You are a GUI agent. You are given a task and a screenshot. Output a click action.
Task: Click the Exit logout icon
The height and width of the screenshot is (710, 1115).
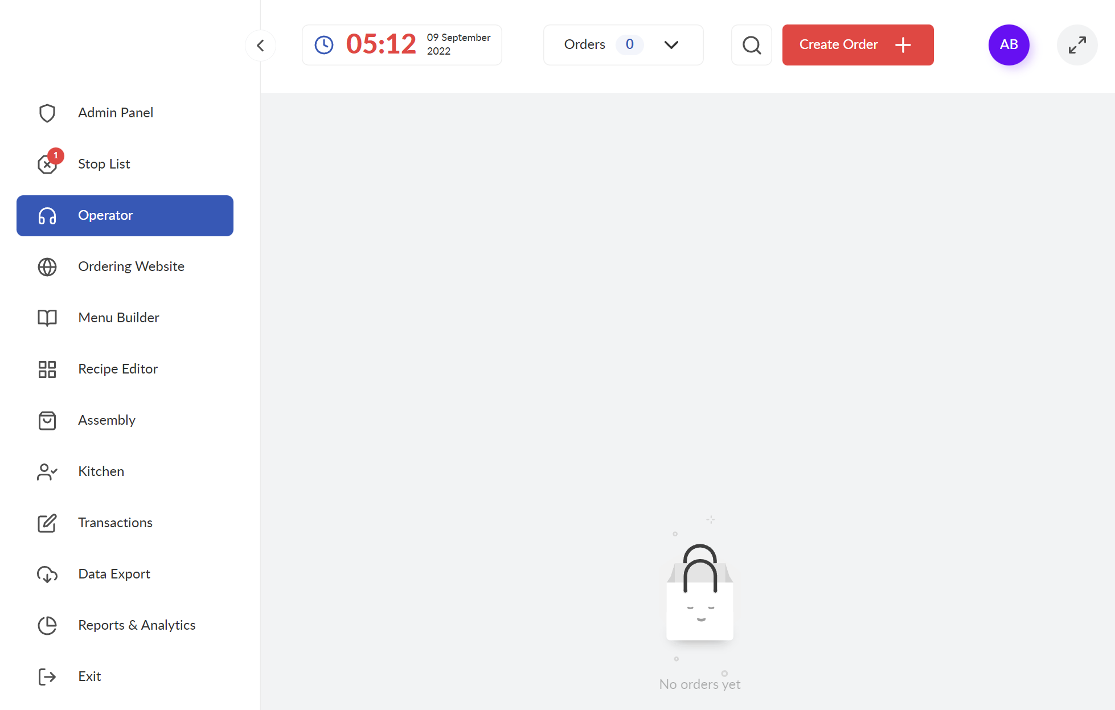(47, 676)
